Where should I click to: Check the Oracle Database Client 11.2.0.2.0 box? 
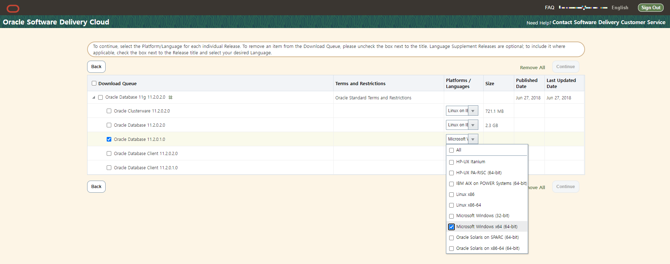click(109, 154)
